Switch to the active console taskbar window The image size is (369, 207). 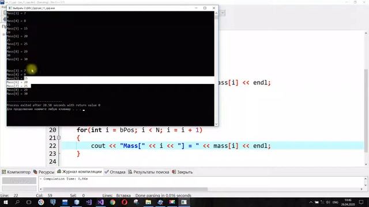coord(184,202)
